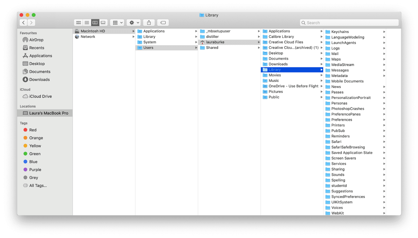Screen dimensions: 418x238
Task: Click the Back navigation arrow
Action: [23, 22]
